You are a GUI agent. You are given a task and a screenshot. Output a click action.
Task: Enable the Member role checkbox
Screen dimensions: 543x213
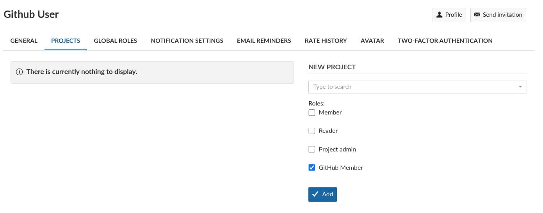tap(312, 113)
